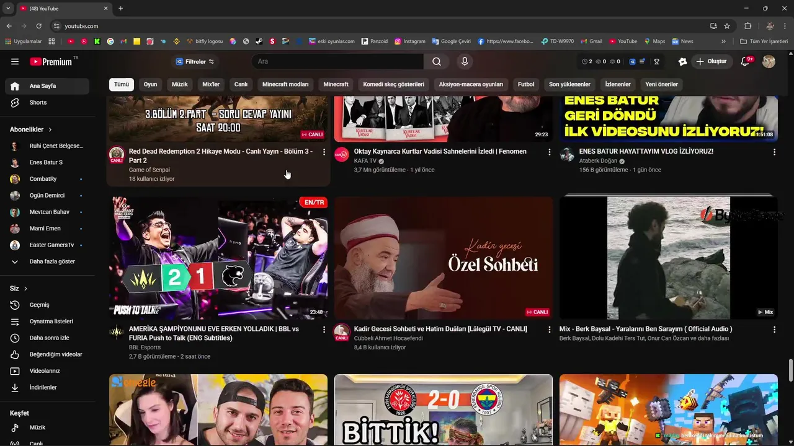Open Ana Sayfa in sidebar
794x446 pixels.
tap(47, 86)
